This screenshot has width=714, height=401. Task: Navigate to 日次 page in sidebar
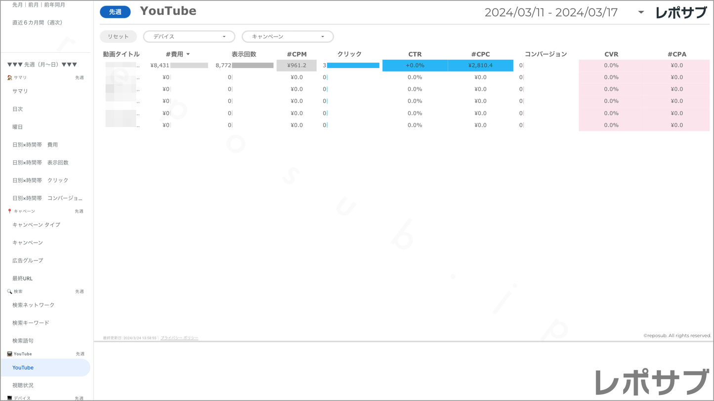point(18,109)
